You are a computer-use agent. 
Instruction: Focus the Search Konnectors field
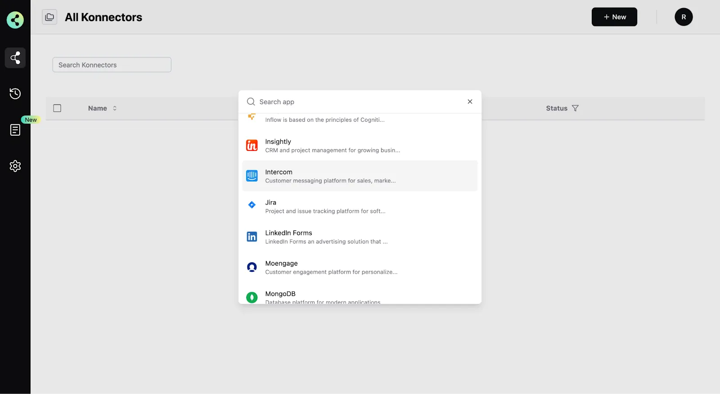[112, 65]
